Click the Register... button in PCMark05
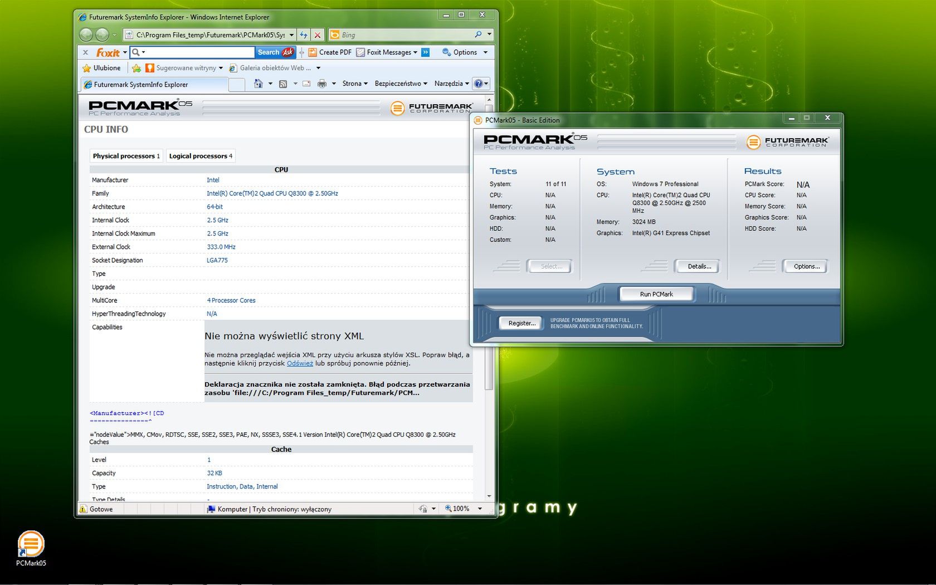936x585 pixels. click(521, 323)
